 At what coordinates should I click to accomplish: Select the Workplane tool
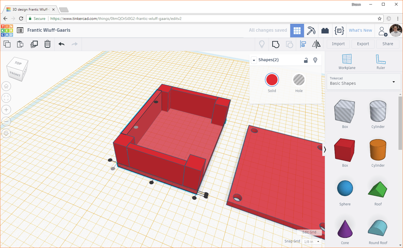click(x=347, y=62)
